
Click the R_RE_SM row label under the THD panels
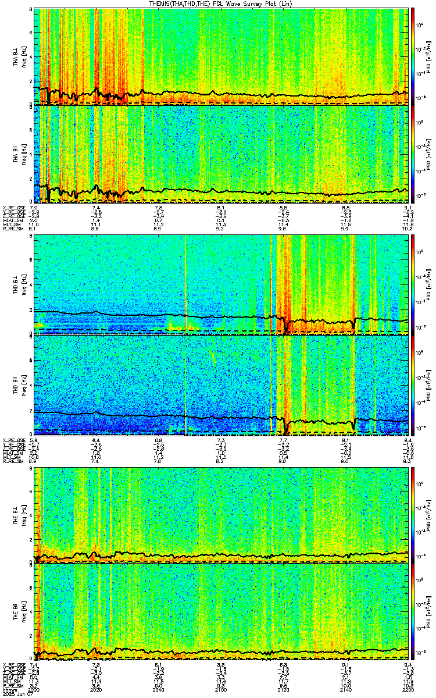[13, 462]
